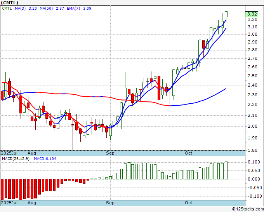Image resolution: width=264 pixels, height=212 pixels.
Task: Select the 0.000 MACD axis label
Action: point(254,179)
